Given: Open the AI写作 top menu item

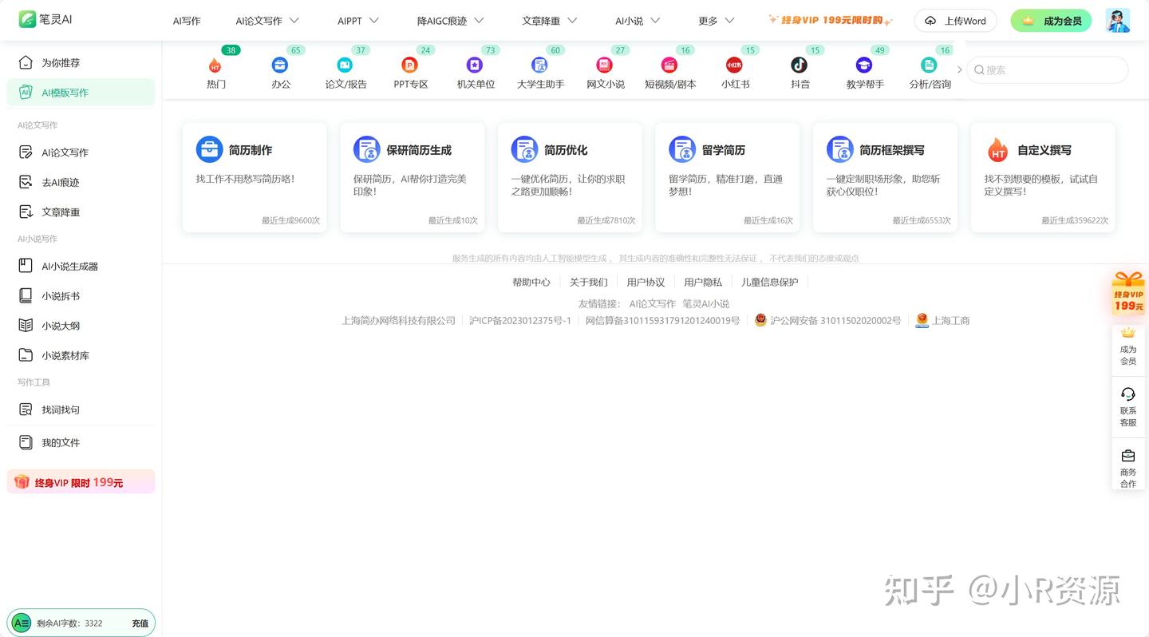Looking at the screenshot, I should pyautogui.click(x=187, y=21).
